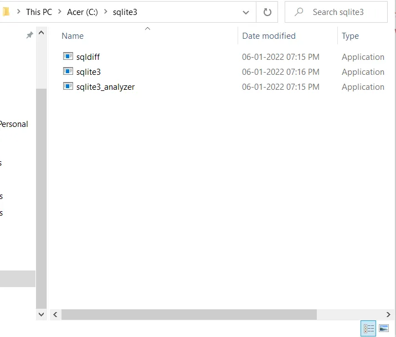Click Application type of sqldiff row

(x=363, y=57)
